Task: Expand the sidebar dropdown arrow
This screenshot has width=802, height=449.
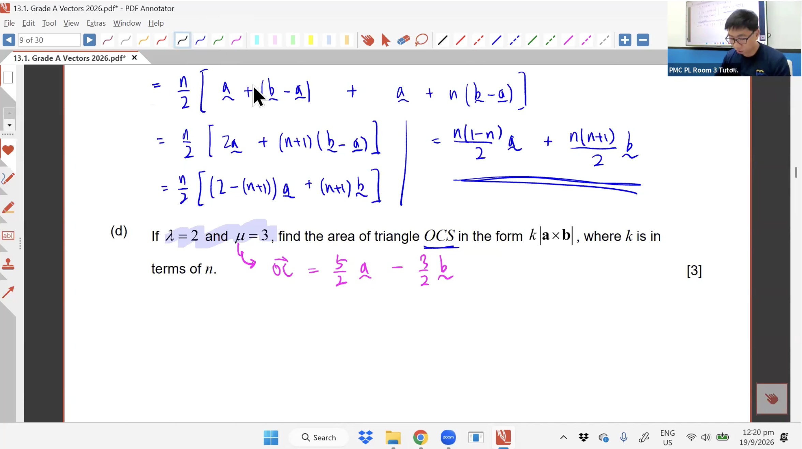Action: coord(9,125)
